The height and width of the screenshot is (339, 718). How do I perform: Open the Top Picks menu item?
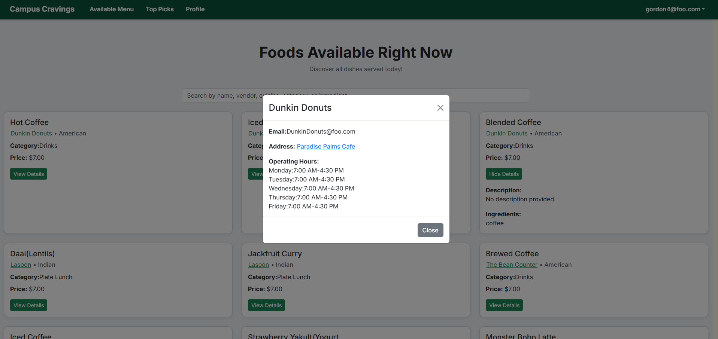coord(160,9)
